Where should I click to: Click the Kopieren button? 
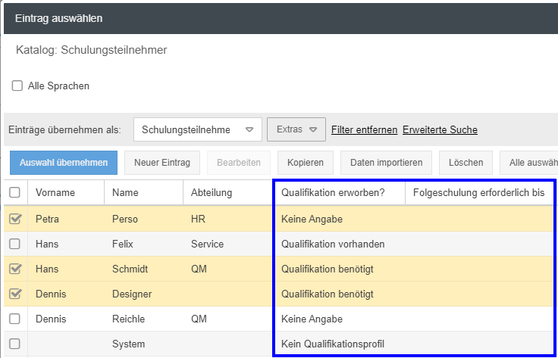point(306,163)
